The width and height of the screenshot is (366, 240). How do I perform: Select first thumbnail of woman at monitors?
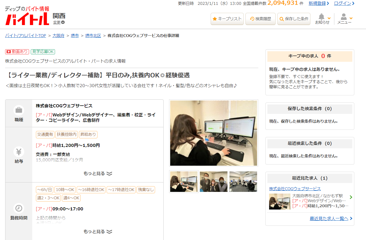[x=184, y=182]
